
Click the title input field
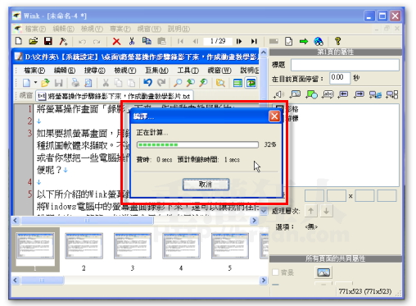(345, 65)
